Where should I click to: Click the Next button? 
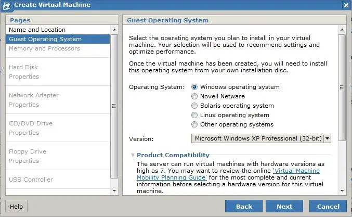tap(284, 206)
